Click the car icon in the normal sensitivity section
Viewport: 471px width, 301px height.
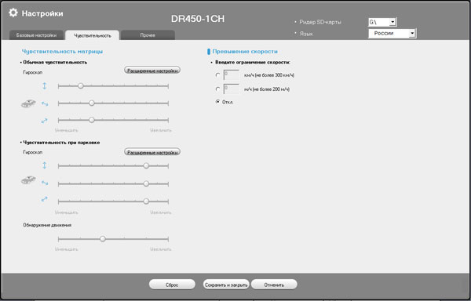[28, 103]
